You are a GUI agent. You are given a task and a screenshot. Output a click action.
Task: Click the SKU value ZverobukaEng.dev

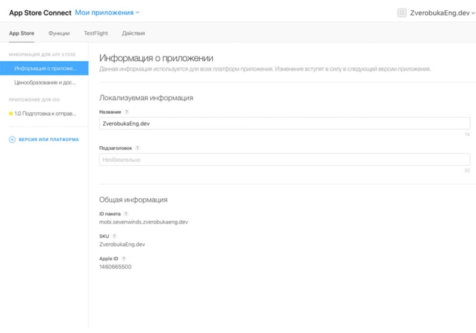(122, 245)
